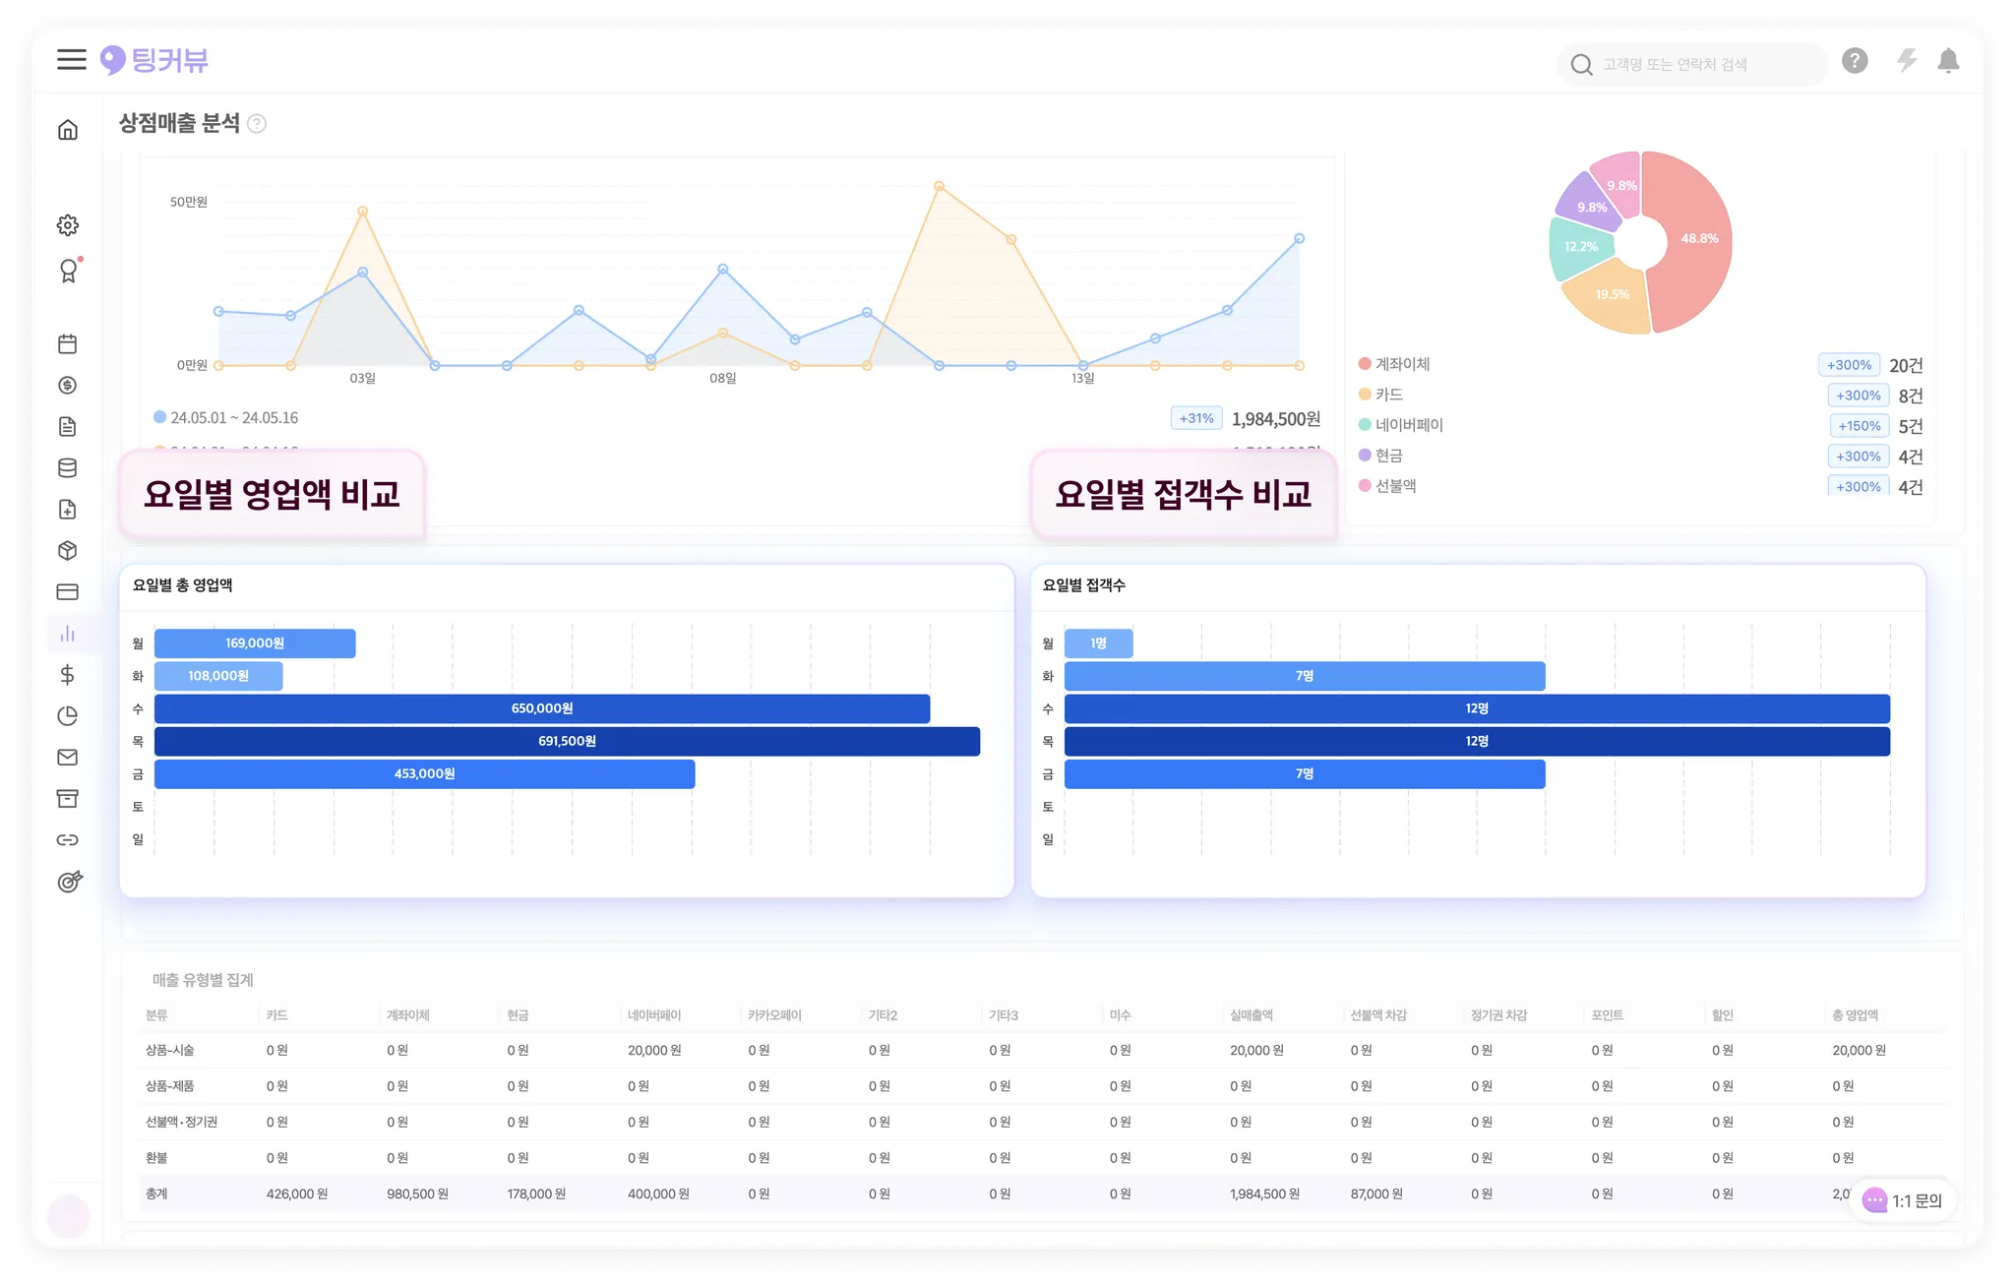Click the customer search field
2015x1284 pixels.
point(1692,65)
